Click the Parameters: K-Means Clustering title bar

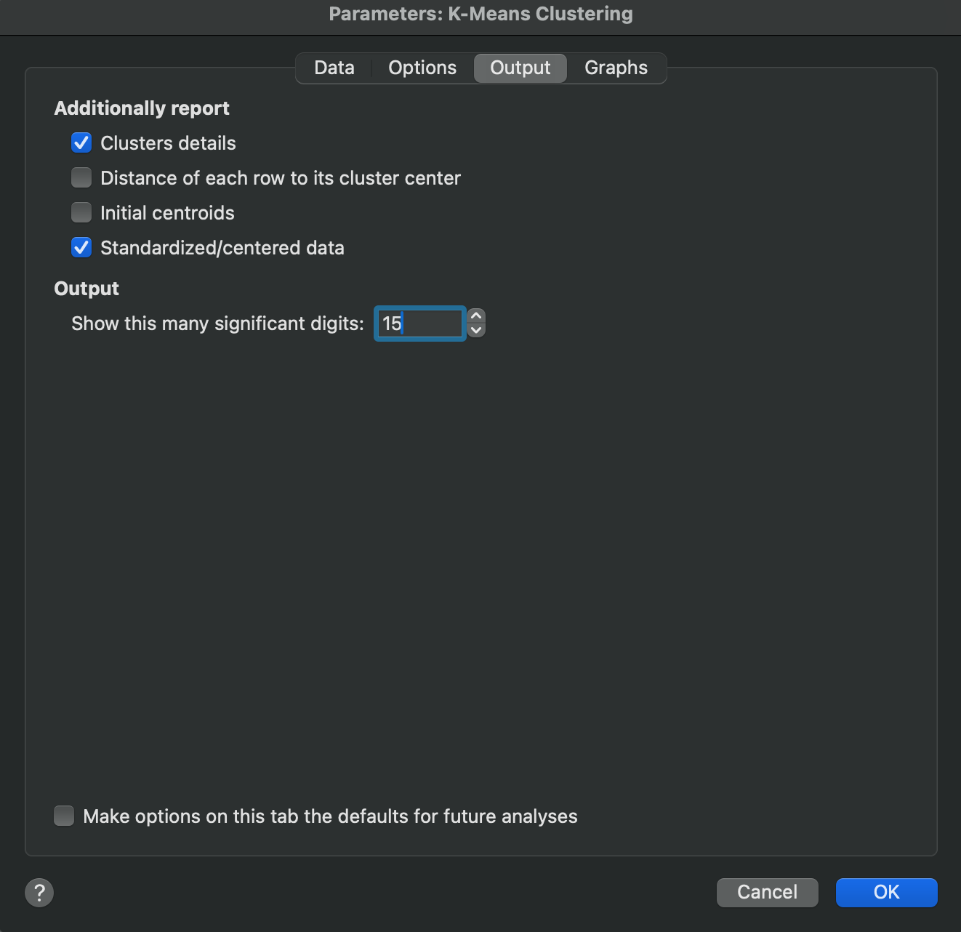(480, 15)
